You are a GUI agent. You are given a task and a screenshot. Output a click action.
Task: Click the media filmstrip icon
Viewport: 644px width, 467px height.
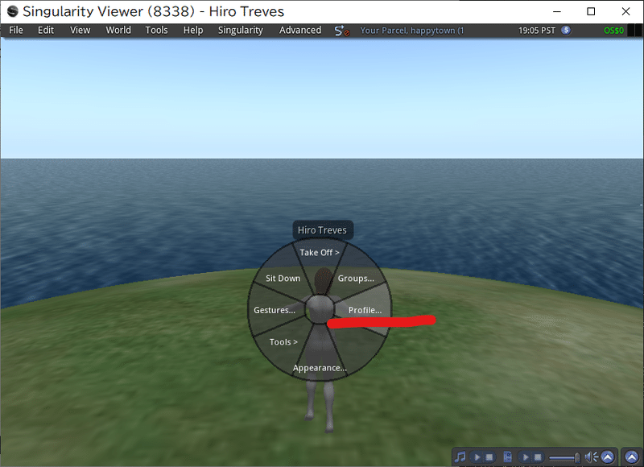tap(508, 457)
